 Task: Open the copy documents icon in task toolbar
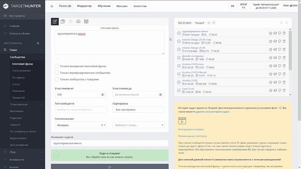(x=63, y=22)
